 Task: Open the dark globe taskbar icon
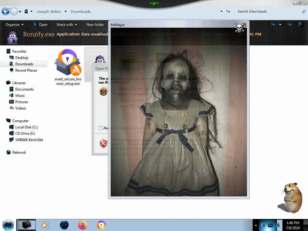(x=64, y=225)
